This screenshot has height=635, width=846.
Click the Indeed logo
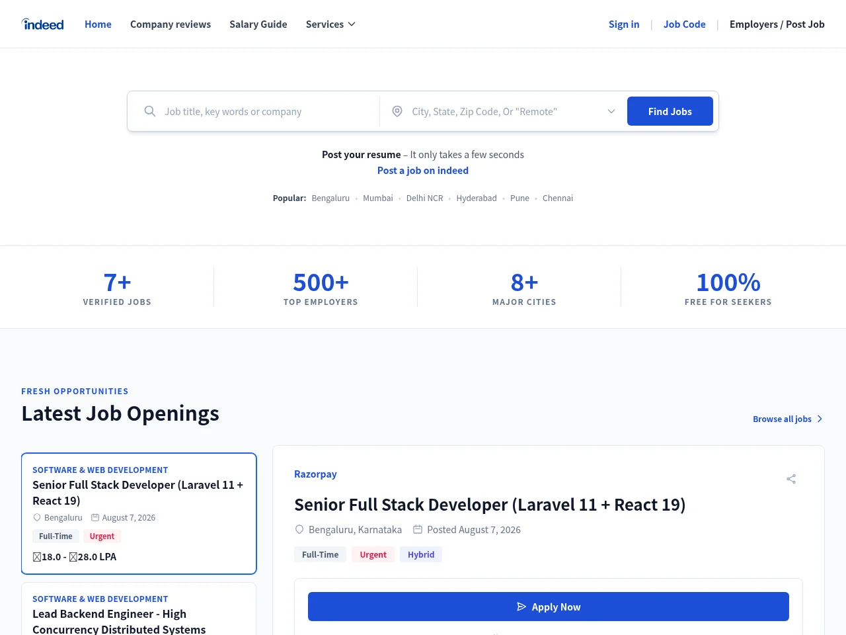(x=43, y=24)
